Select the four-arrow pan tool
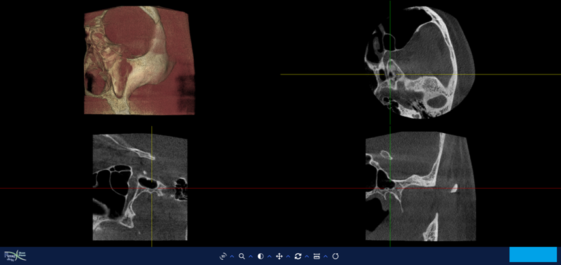Image resolution: width=561 pixels, height=265 pixels. tap(279, 257)
